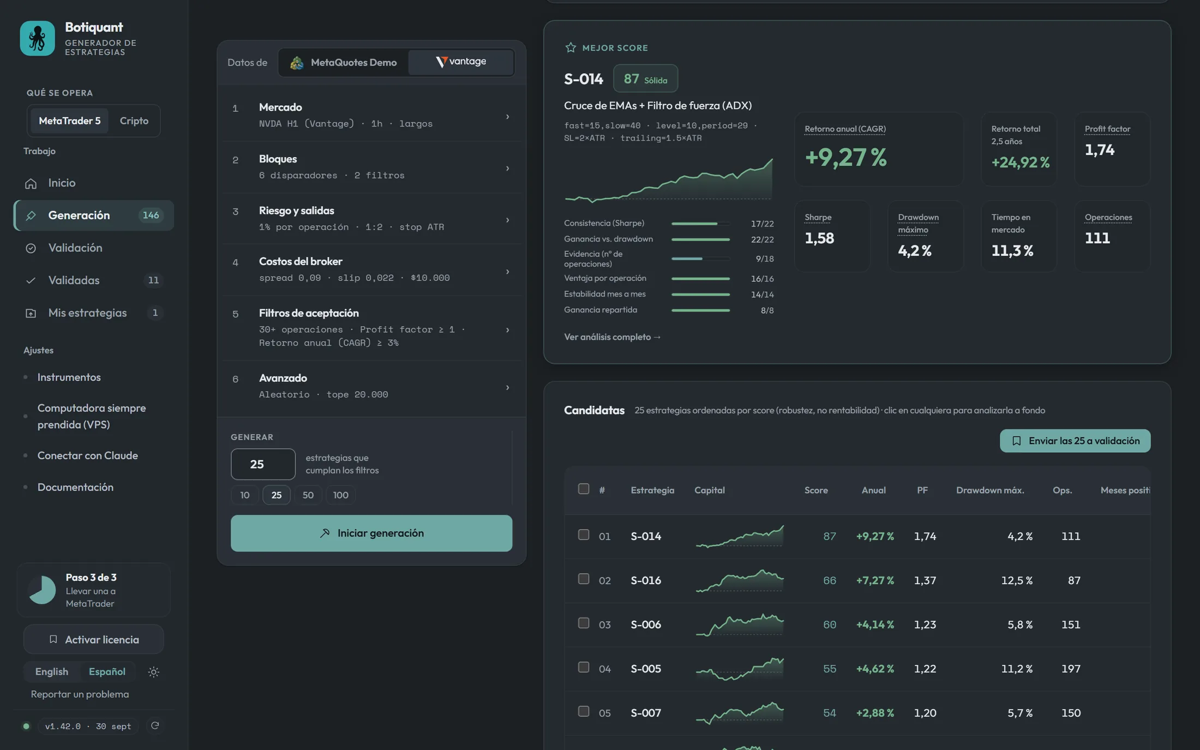Click the Validadas checkmark icon

31,280
